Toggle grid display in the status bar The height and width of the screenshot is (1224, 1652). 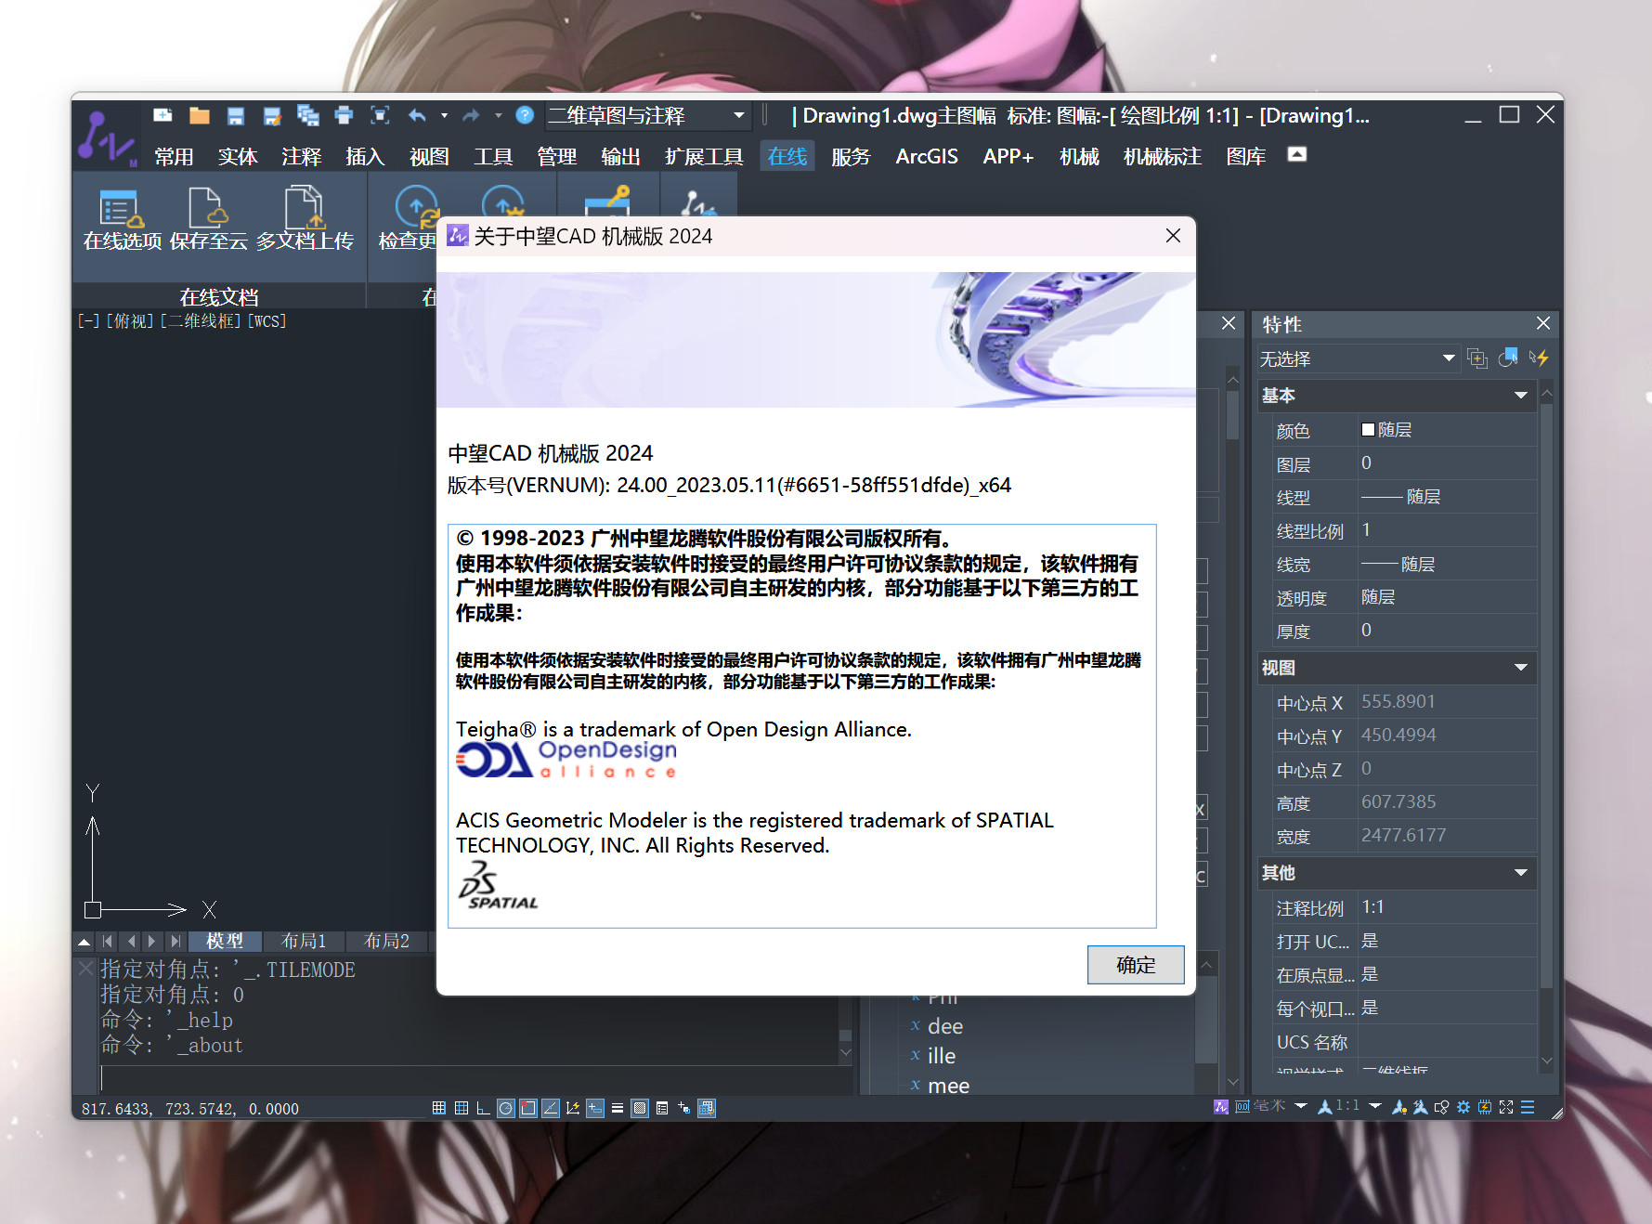pyautogui.click(x=461, y=1108)
